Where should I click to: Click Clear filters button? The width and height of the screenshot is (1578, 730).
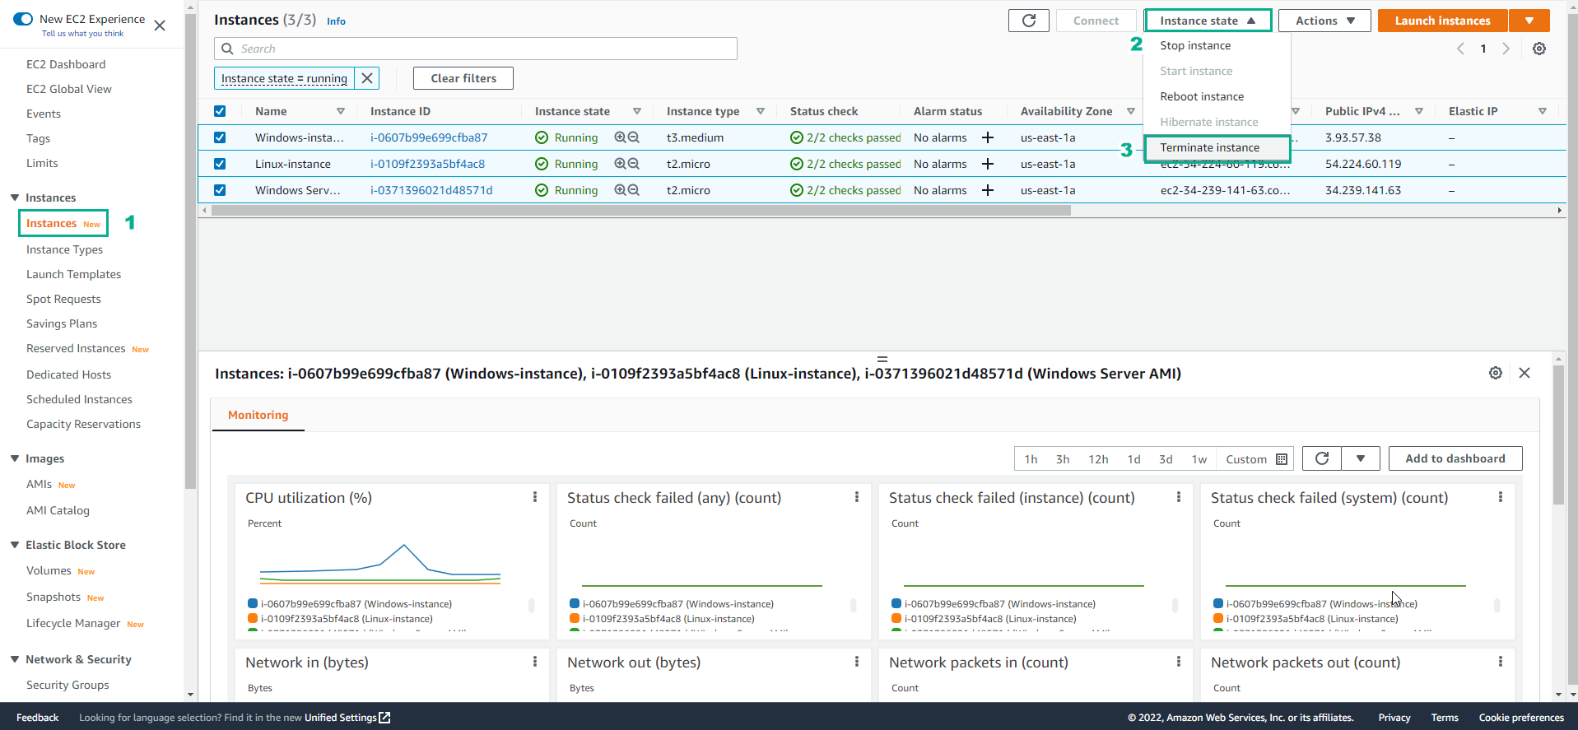[463, 78]
